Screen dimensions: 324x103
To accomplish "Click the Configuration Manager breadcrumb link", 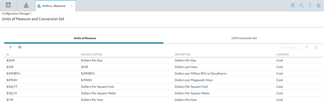I will [16, 14].
